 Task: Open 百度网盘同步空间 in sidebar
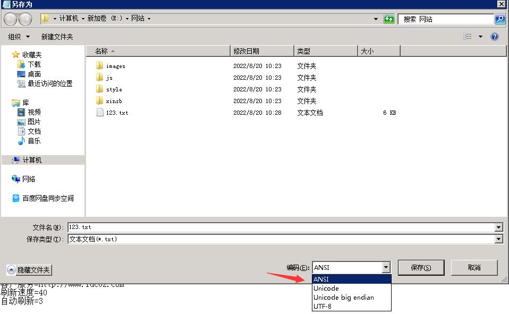[x=47, y=198]
